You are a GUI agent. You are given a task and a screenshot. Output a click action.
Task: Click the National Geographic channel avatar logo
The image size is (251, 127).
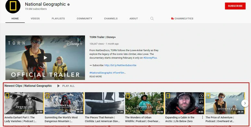tap(13, 6)
